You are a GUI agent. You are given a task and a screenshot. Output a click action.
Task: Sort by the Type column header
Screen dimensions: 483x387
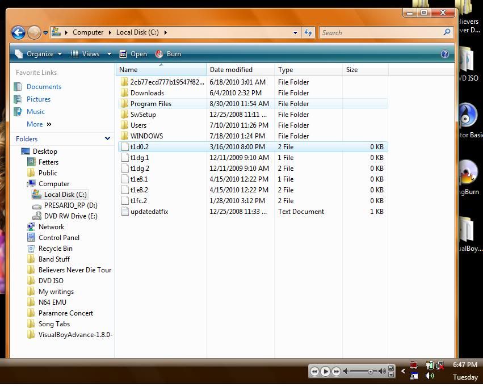coord(308,70)
